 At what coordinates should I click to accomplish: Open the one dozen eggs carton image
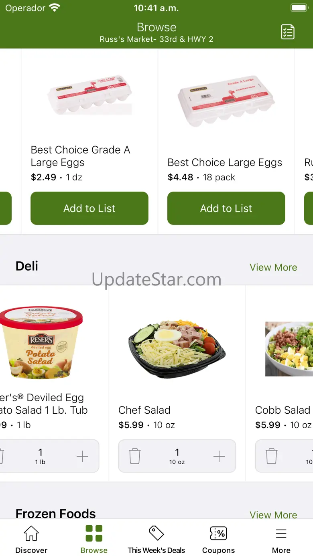[89, 95]
